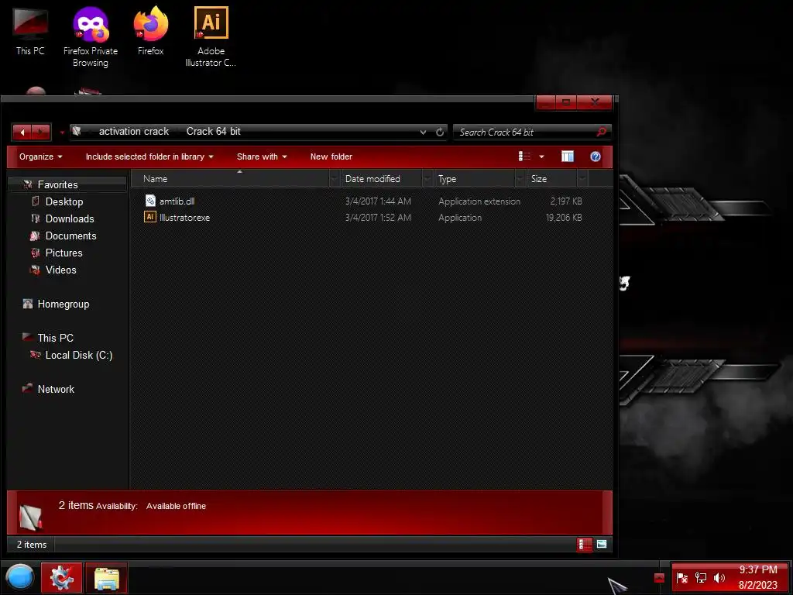The width and height of the screenshot is (793, 595).
Task: Show hidden tray icons
Action: coord(659,578)
